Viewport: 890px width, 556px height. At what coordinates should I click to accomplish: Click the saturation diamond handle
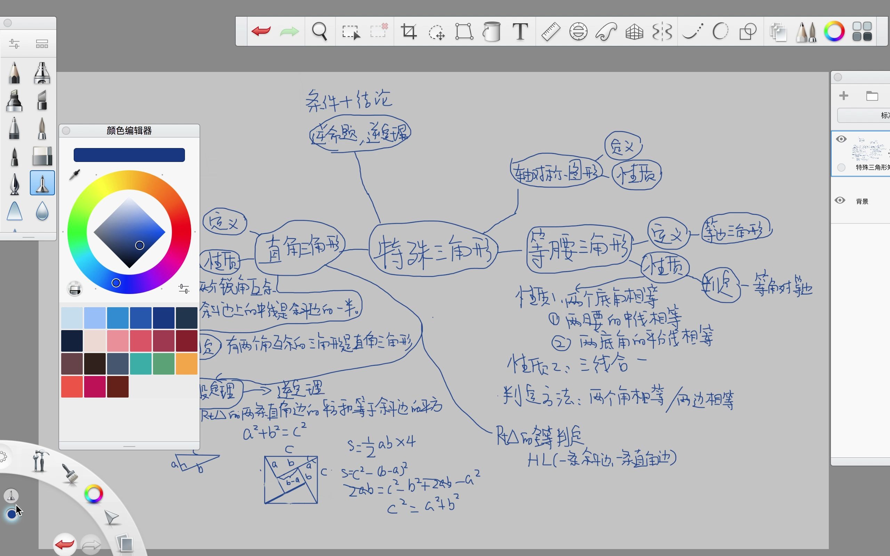[139, 245]
